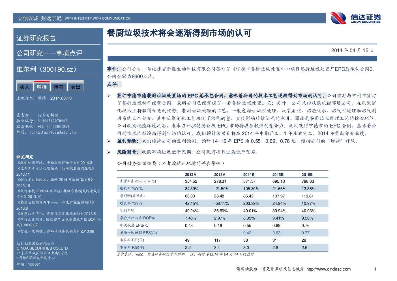Click the 市净率 P/B(倍) row label
The image size is (397, 281).
[132, 247]
